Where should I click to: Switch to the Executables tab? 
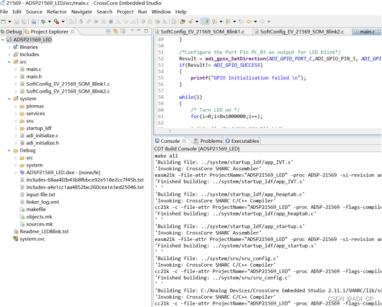click(x=242, y=141)
